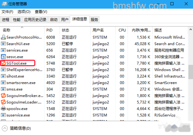
Task: Sort by the 用户名 column header
Action: tap(103, 30)
